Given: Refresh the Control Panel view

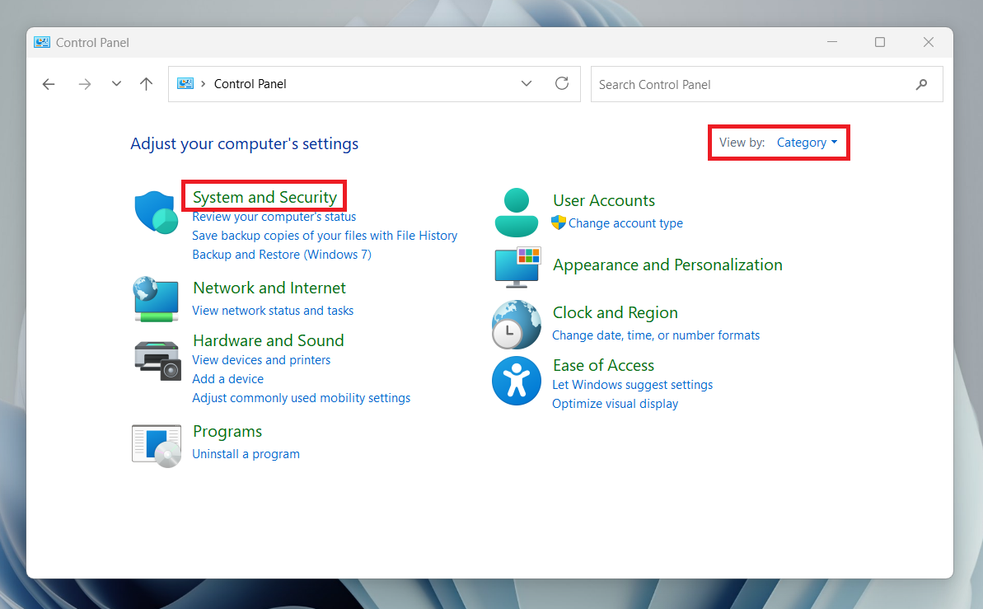Looking at the screenshot, I should [562, 83].
